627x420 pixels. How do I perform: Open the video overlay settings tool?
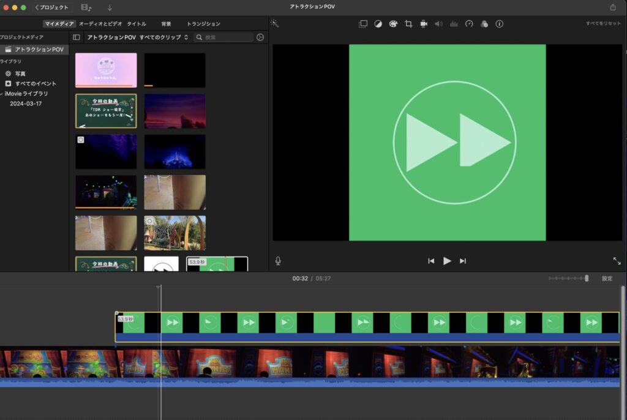[x=363, y=24]
